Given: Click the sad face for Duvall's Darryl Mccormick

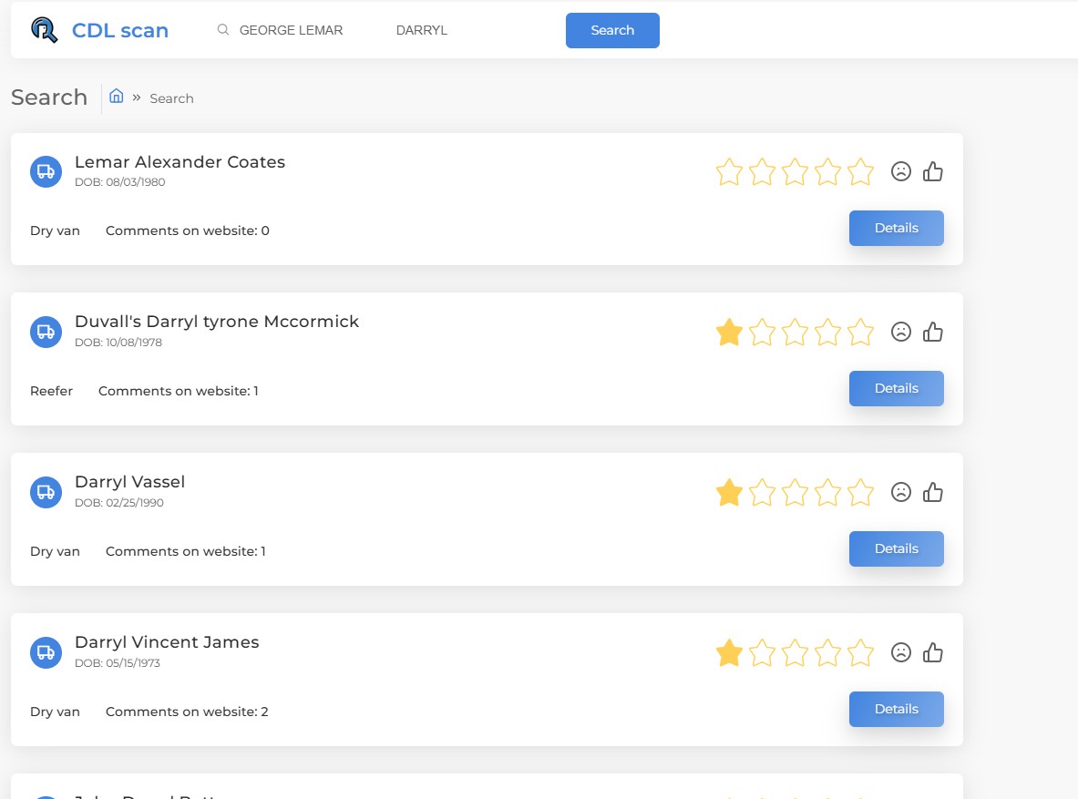Looking at the screenshot, I should click(x=900, y=333).
